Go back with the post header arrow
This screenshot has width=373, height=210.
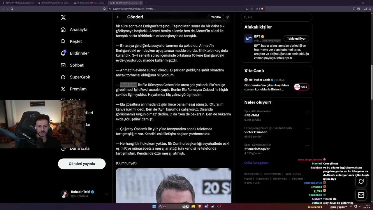(118, 17)
